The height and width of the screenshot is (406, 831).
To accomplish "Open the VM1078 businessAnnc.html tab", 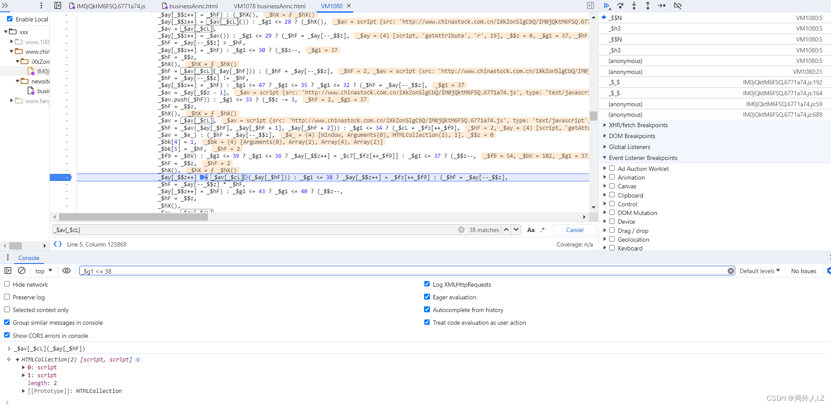I will (x=270, y=6).
